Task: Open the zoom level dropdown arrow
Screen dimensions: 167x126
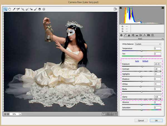Action: coord(20,114)
